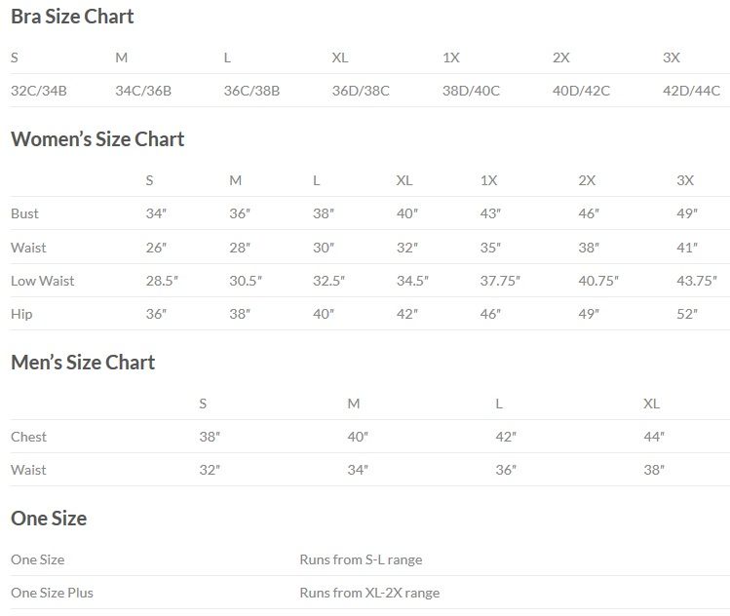Click the Bust row label
Image resolution: width=730 pixels, height=616 pixels.
24,213
